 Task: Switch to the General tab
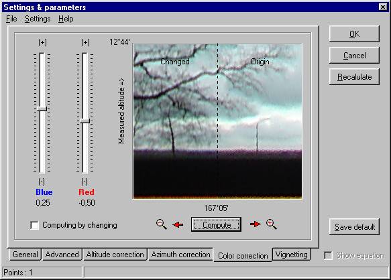point(25,255)
